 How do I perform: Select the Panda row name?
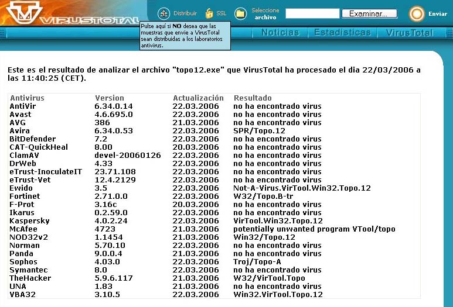(x=21, y=254)
